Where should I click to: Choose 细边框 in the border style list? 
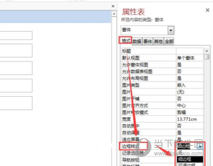click(x=190, y=159)
